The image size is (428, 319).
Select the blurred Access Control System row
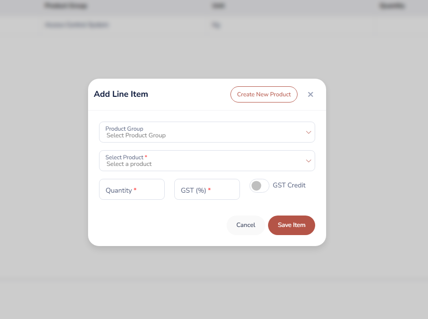pos(77,24)
